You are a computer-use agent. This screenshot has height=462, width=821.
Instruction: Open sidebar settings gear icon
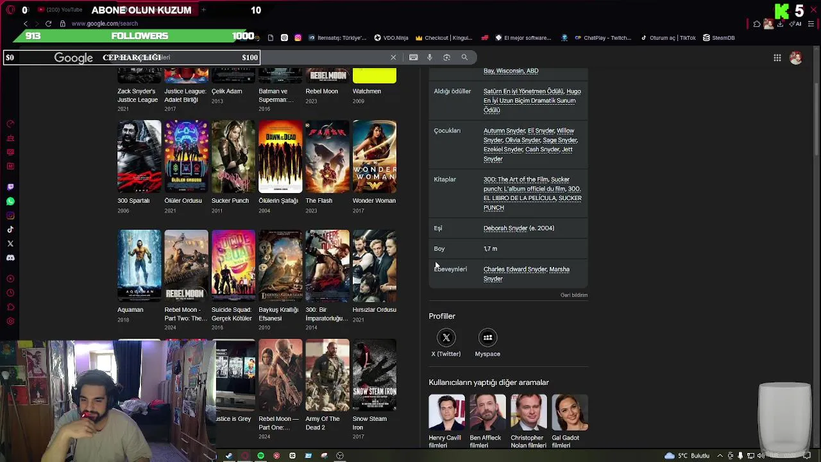(x=10, y=321)
